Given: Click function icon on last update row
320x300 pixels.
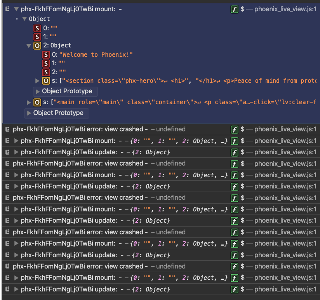Looking at the screenshot, I should tap(235, 290).
